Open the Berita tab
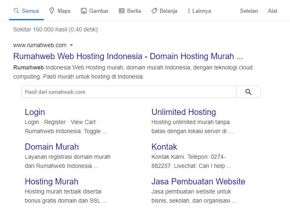 (130, 11)
